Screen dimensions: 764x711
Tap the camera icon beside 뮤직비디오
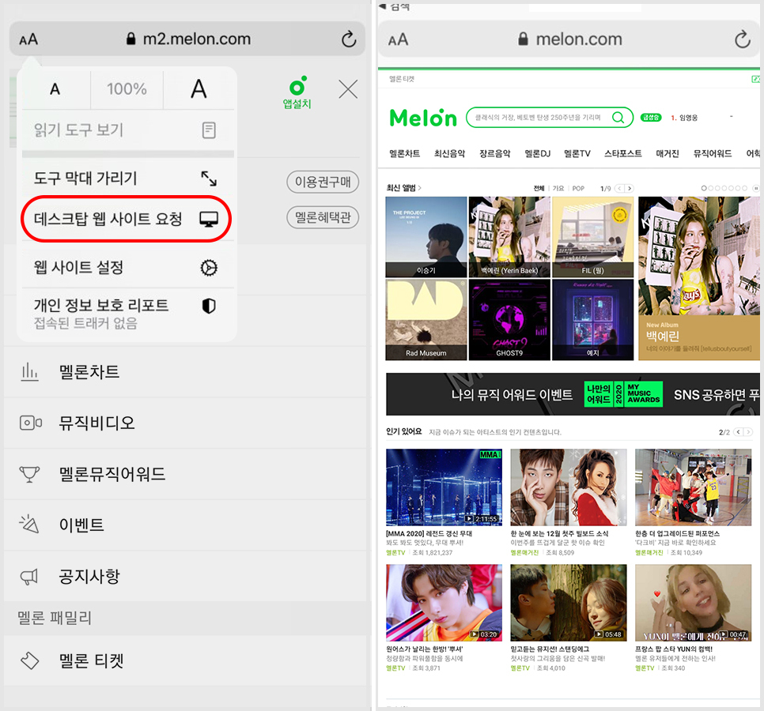click(x=30, y=423)
